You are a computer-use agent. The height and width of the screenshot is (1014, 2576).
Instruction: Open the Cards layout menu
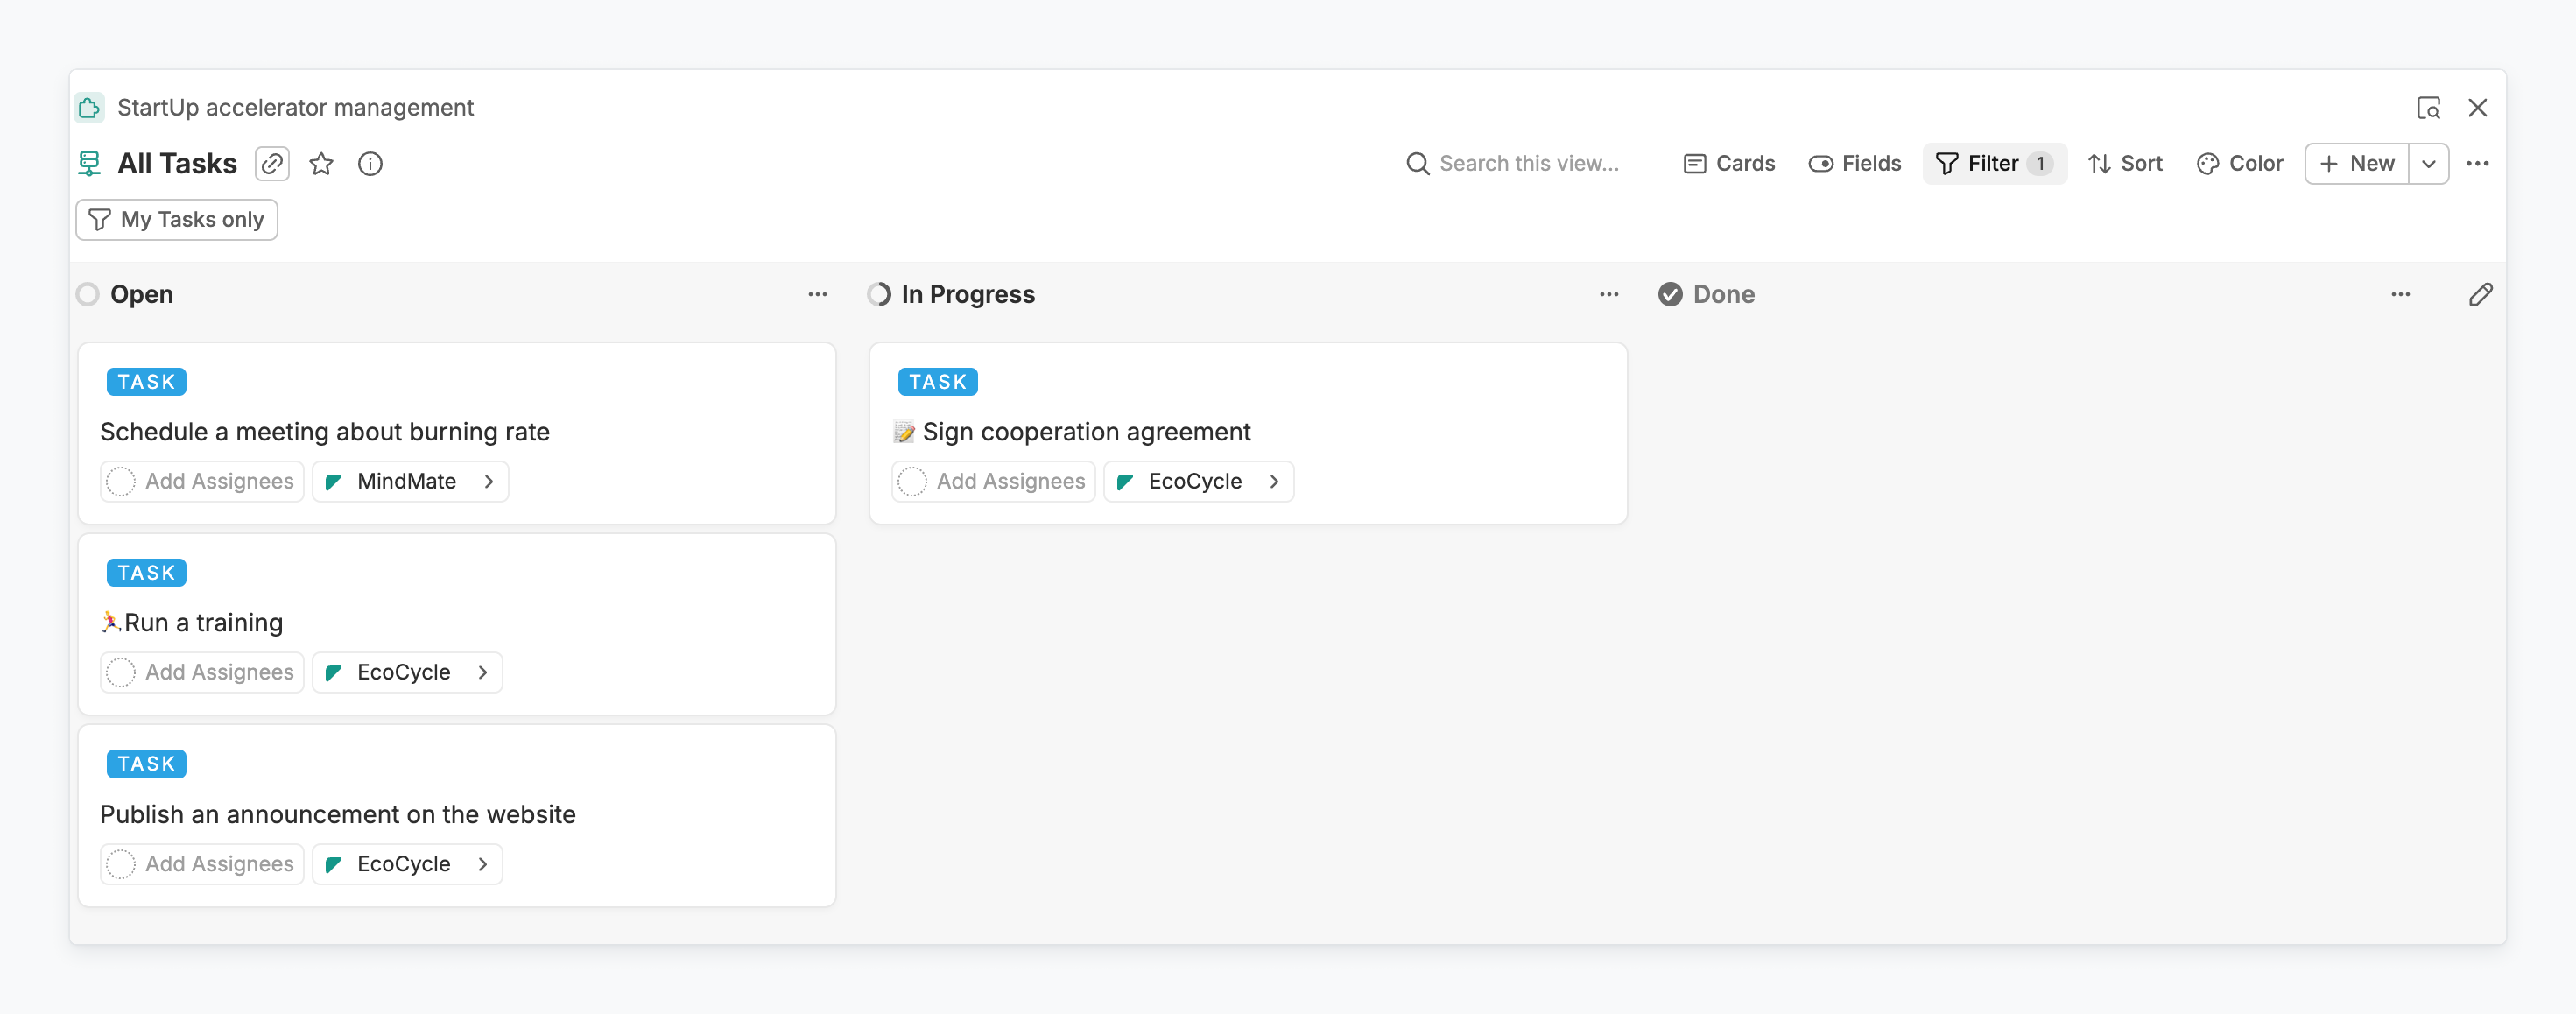pos(1729,164)
